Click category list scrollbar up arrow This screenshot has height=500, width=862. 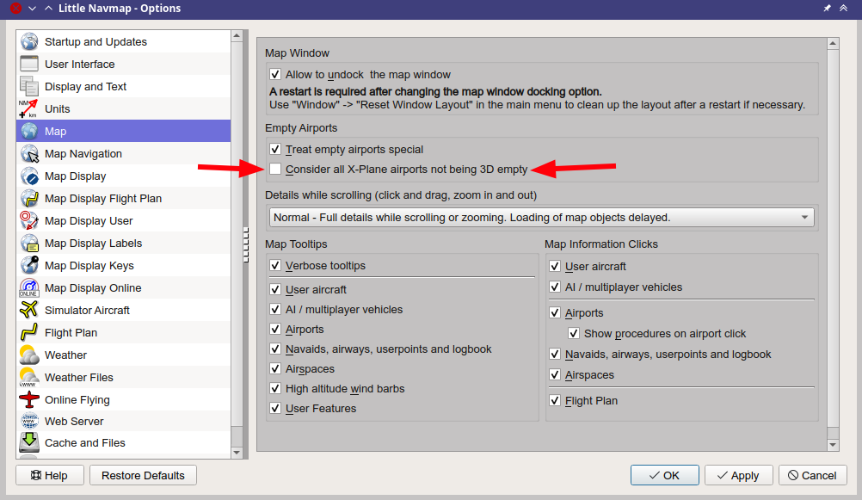click(x=237, y=36)
